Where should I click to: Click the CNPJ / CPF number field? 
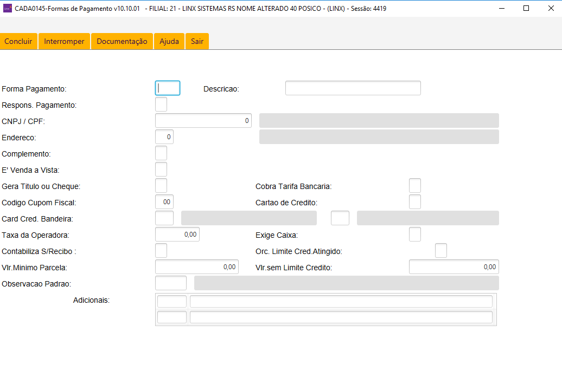pos(203,121)
